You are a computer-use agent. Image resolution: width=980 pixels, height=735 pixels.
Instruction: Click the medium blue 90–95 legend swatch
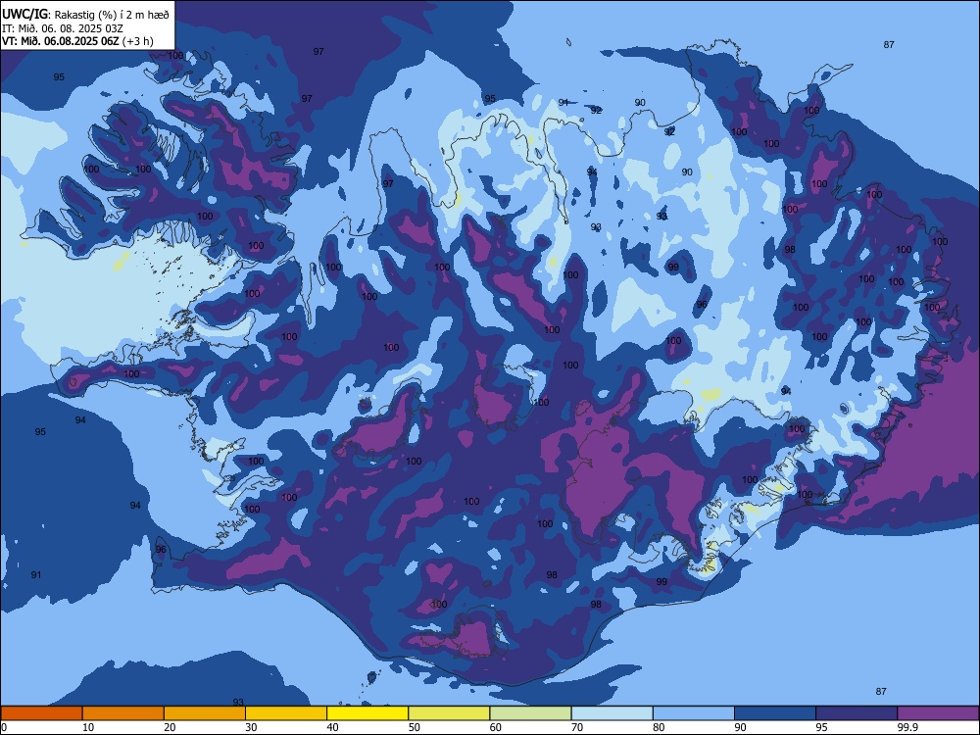pos(775,713)
